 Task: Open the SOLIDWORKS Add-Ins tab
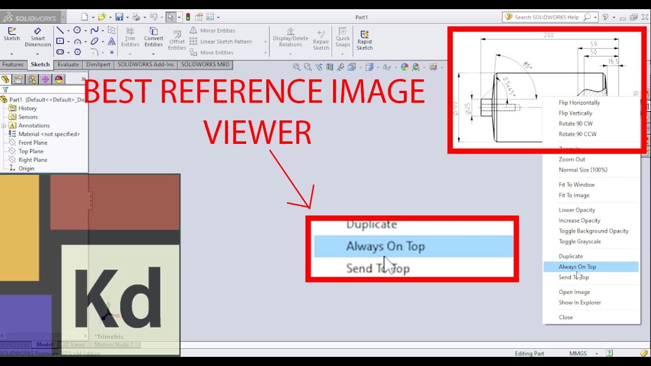145,65
